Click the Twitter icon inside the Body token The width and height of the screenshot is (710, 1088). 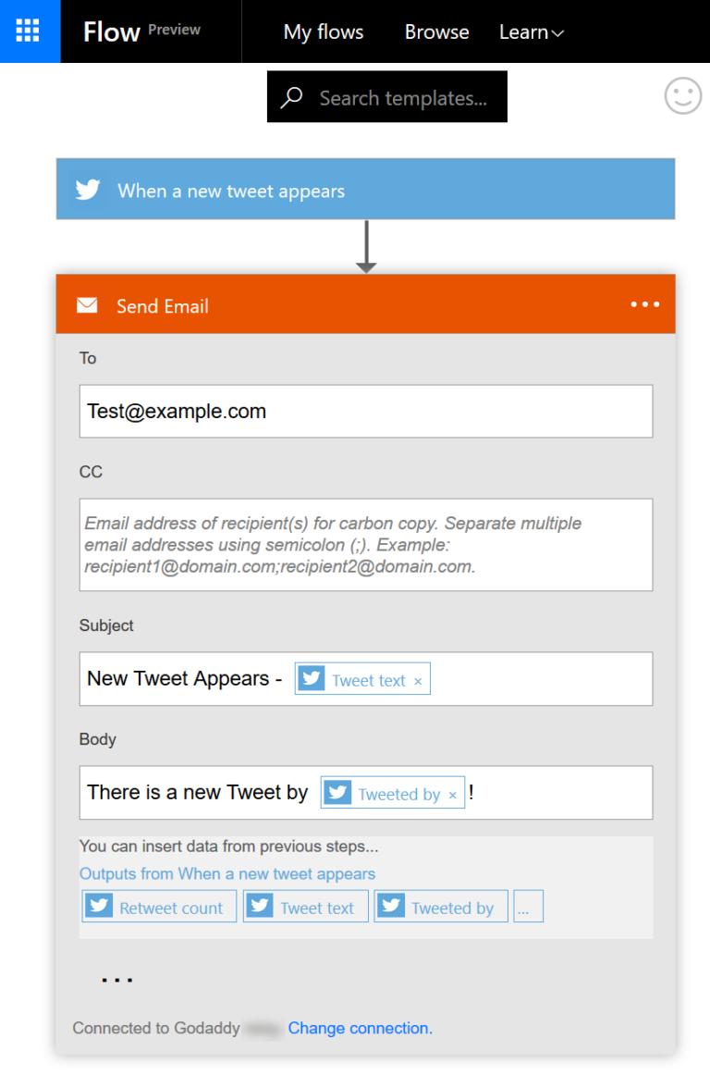337,792
